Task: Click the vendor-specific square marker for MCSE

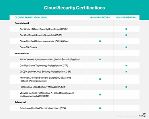Action: click(x=100, y=79)
